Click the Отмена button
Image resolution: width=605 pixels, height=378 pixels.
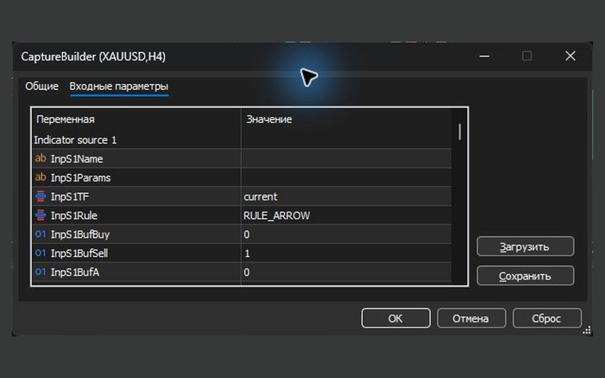pyautogui.click(x=471, y=318)
